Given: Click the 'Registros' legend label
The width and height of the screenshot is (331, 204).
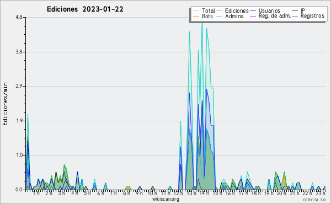Looking at the screenshot, I should point(312,16).
